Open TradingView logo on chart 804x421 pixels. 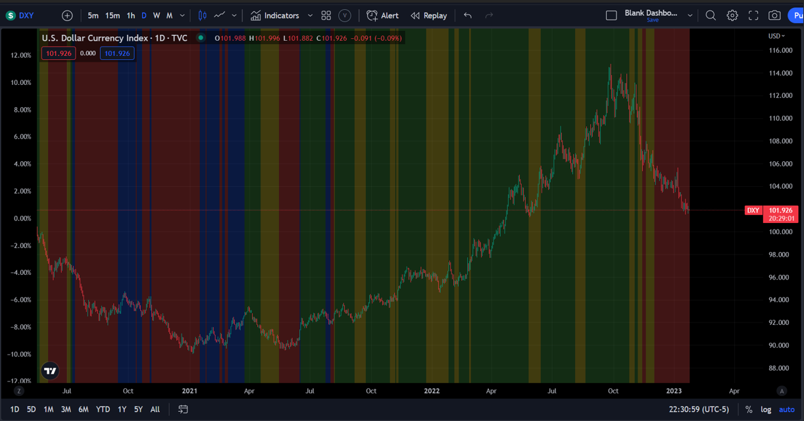(50, 371)
